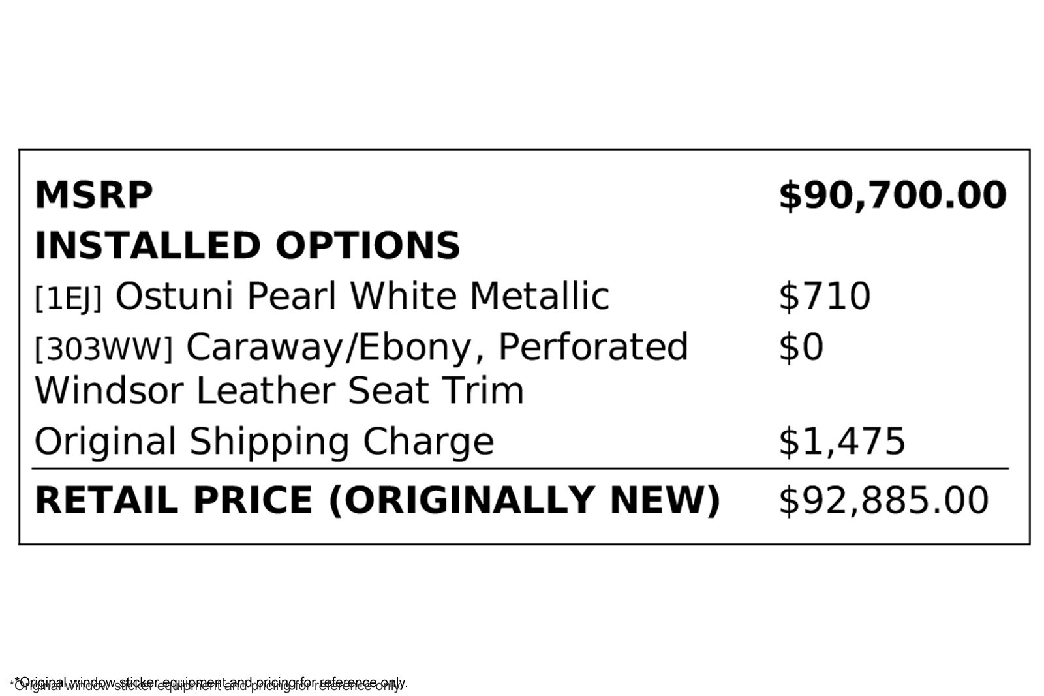1044x696 pixels.
Task: Select the $1,475 shipping amount
Action: point(842,441)
